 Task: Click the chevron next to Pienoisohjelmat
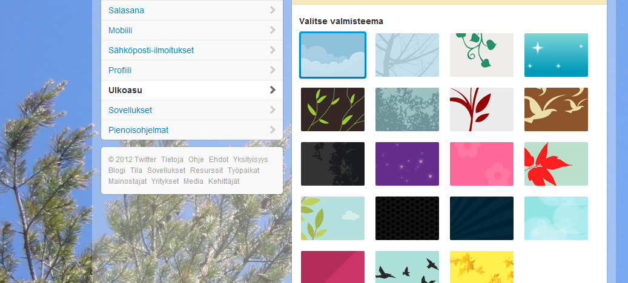pyautogui.click(x=273, y=130)
